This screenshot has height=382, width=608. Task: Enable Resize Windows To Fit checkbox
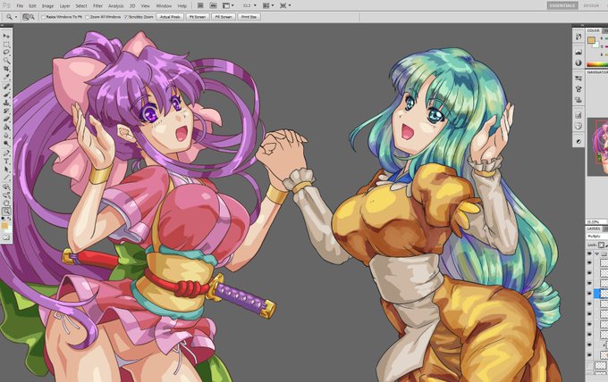coord(43,17)
